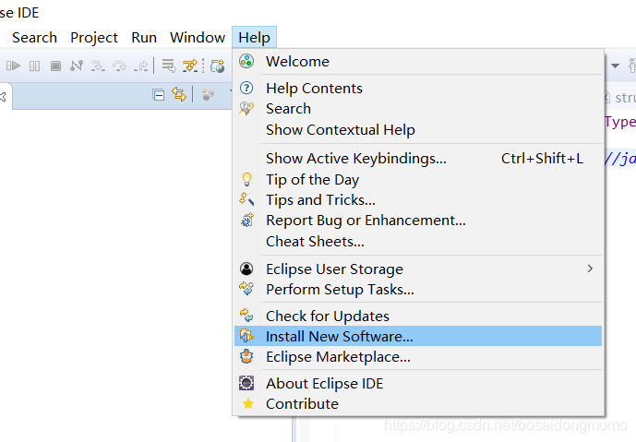Open the Window menu
This screenshot has height=442, width=636.
198,38
